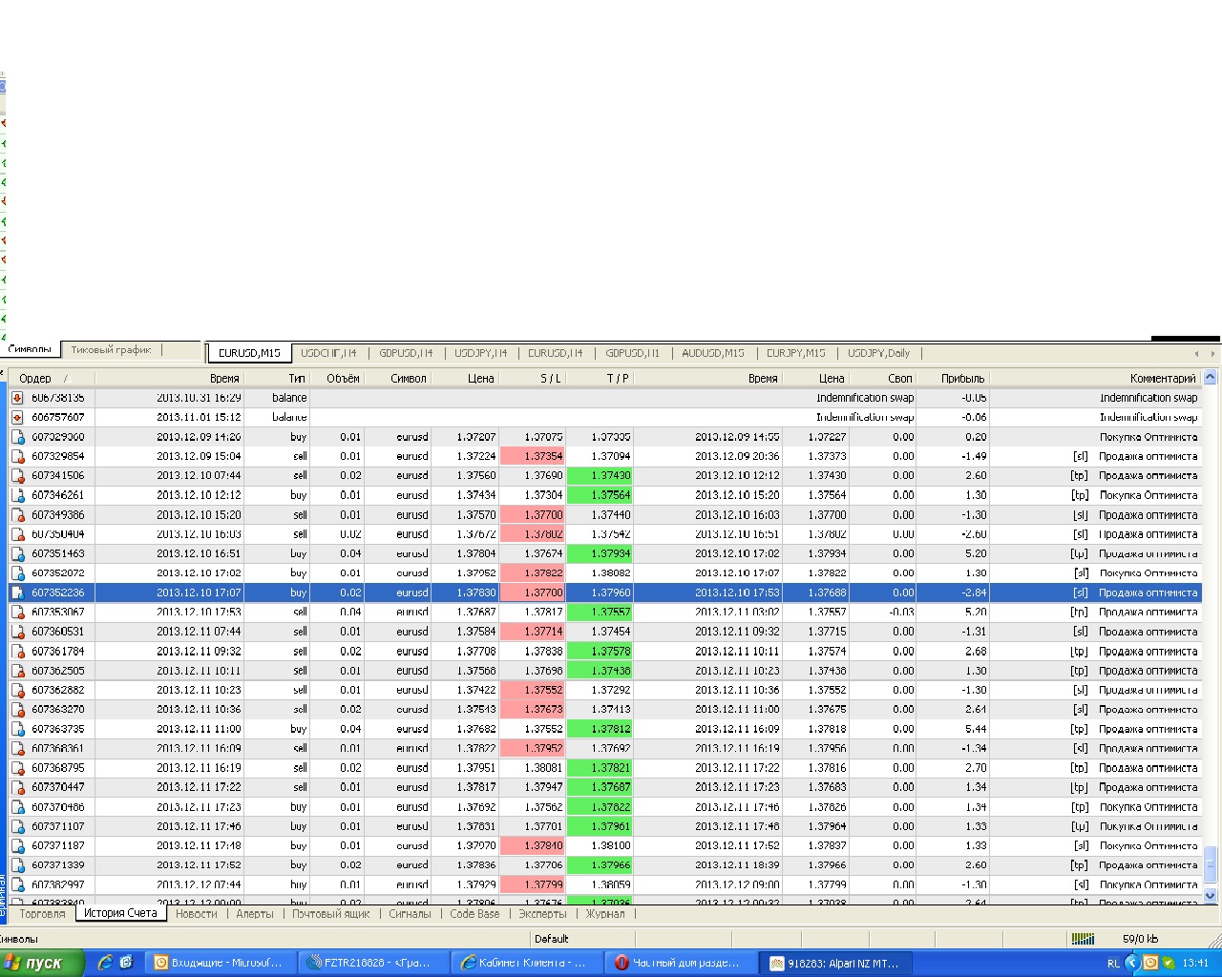The width and height of the screenshot is (1222, 977).
Task: Switch to the USDCHF,H4 chart tab
Action: pyautogui.click(x=328, y=353)
